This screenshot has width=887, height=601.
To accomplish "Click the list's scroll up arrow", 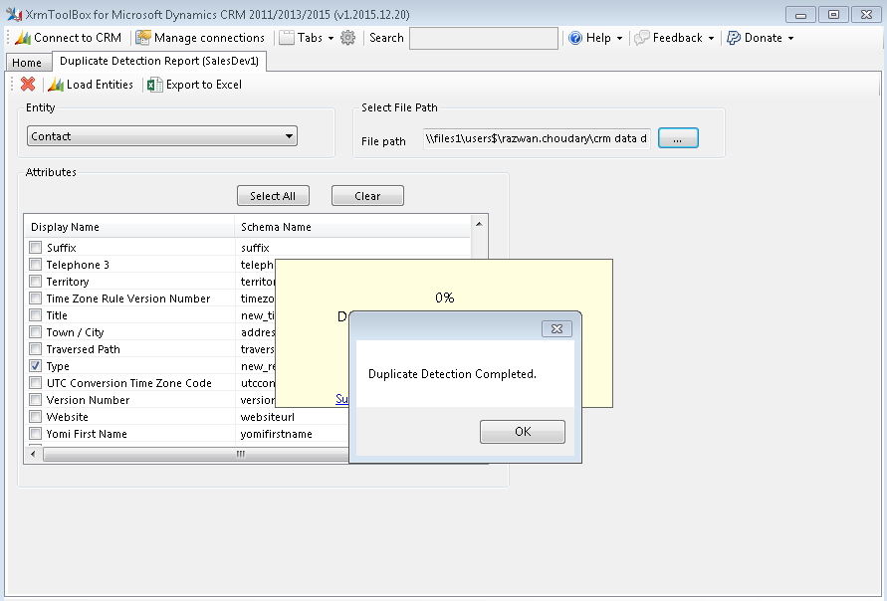I will pos(479,224).
